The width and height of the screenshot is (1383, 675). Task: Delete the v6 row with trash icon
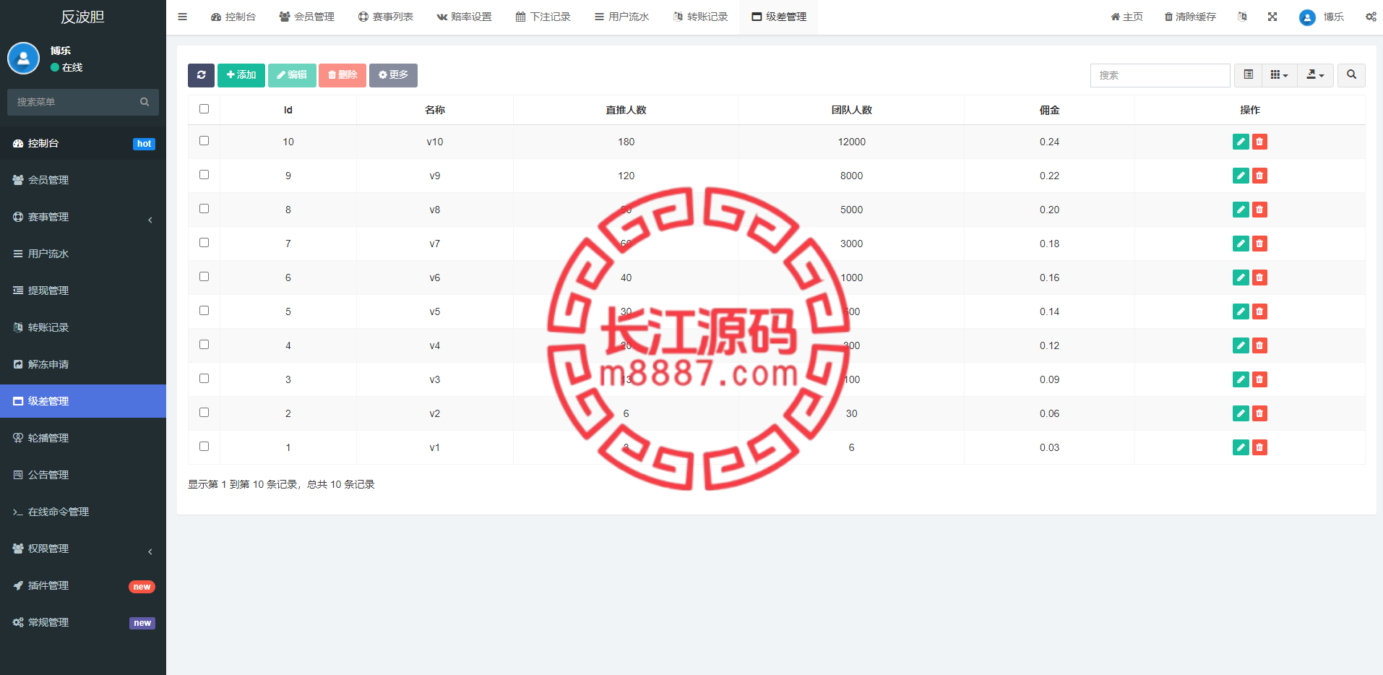1259,278
